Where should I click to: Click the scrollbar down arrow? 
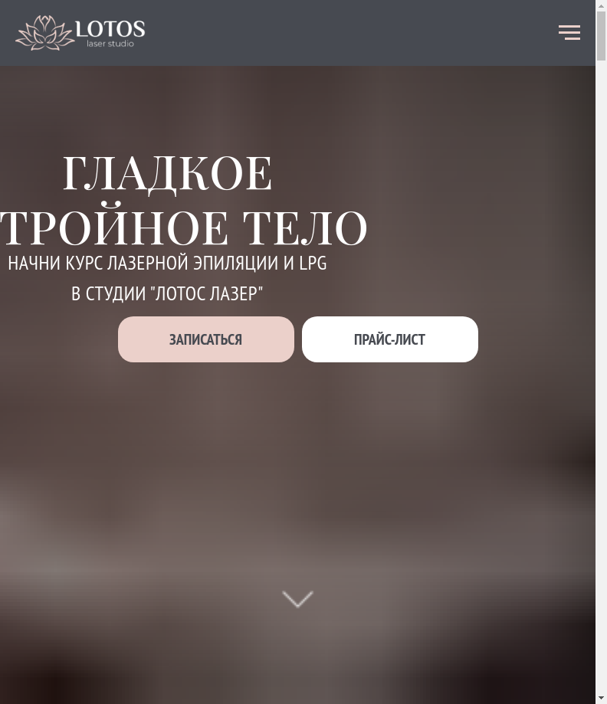pos(601,699)
